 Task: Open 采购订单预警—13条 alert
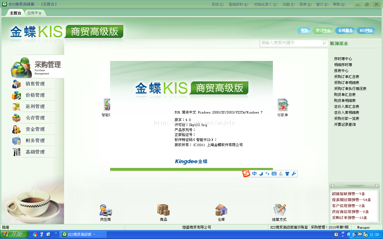(x=349, y=218)
